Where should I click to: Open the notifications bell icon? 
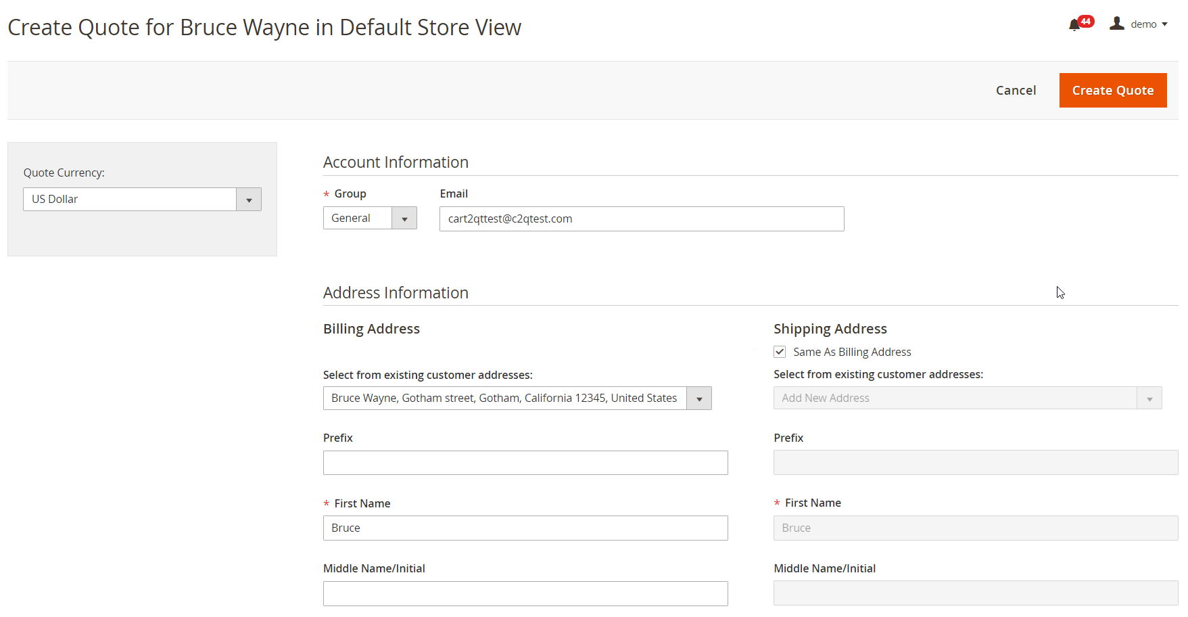pyautogui.click(x=1074, y=25)
